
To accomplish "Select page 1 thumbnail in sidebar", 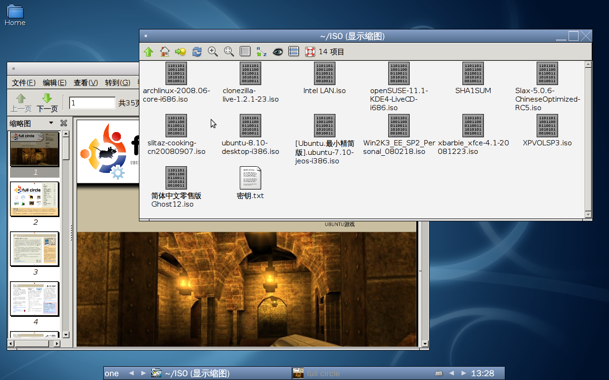I will (35, 149).
